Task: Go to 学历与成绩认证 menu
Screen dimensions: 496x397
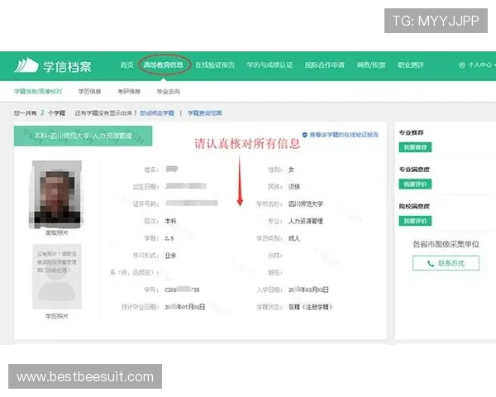Action: point(269,65)
